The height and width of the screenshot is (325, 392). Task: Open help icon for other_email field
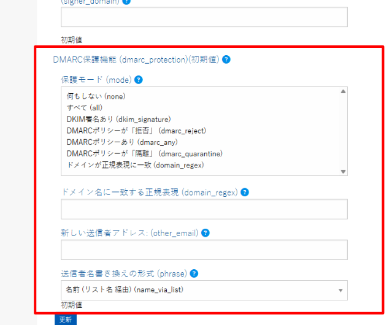[206, 233]
